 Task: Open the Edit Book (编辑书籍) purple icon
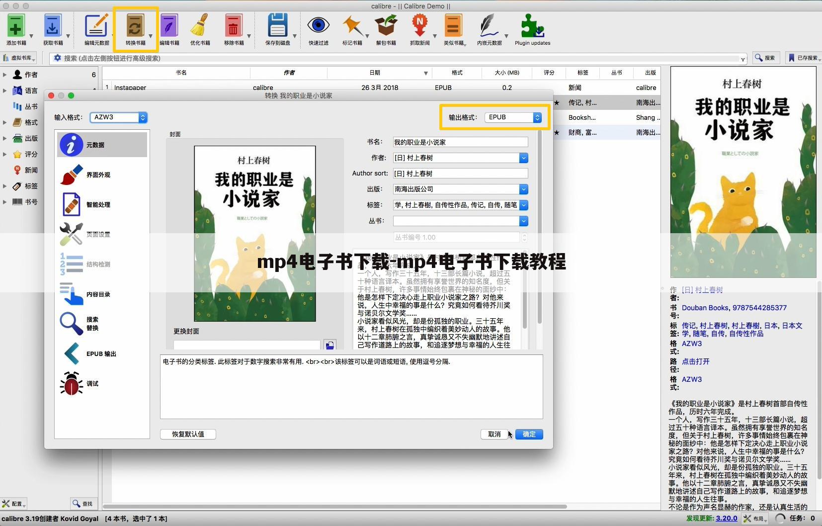coord(169,26)
